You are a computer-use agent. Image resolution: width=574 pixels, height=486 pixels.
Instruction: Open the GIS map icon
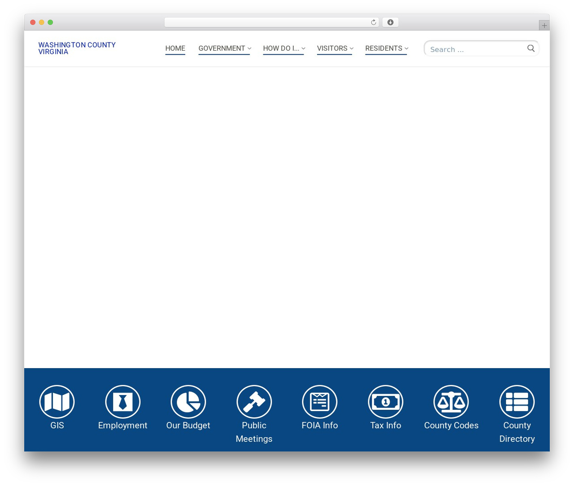click(x=57, y=402)
